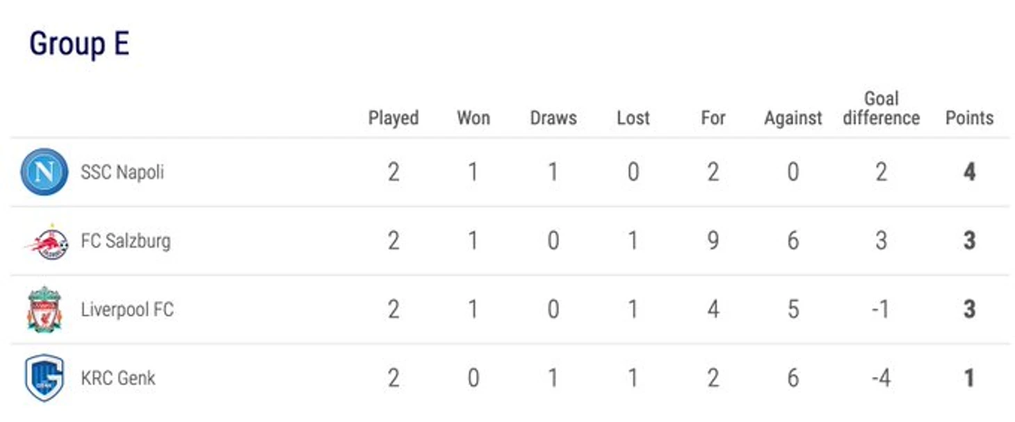1015x422 pixels.
Task: Click Salzburg's goals-for value of 9
Action: [x=713, y=241]
